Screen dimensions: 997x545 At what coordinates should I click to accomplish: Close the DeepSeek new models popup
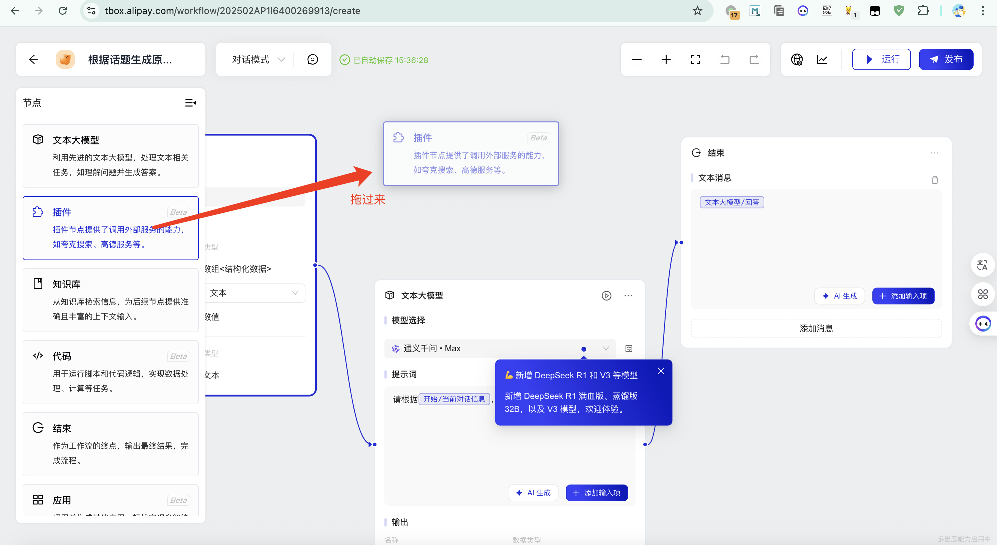661,371
